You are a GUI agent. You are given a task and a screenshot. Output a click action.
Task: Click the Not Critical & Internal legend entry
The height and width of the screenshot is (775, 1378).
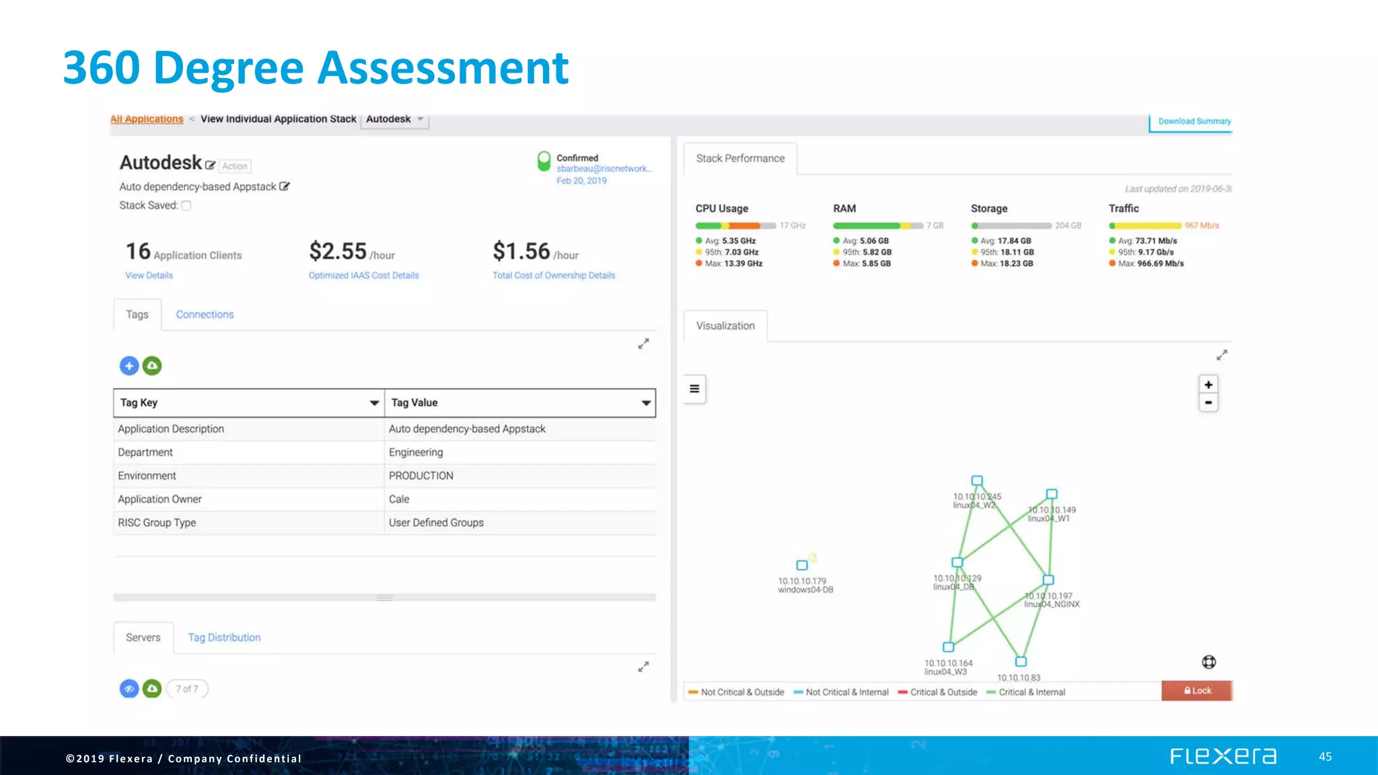tap(841, 692)
